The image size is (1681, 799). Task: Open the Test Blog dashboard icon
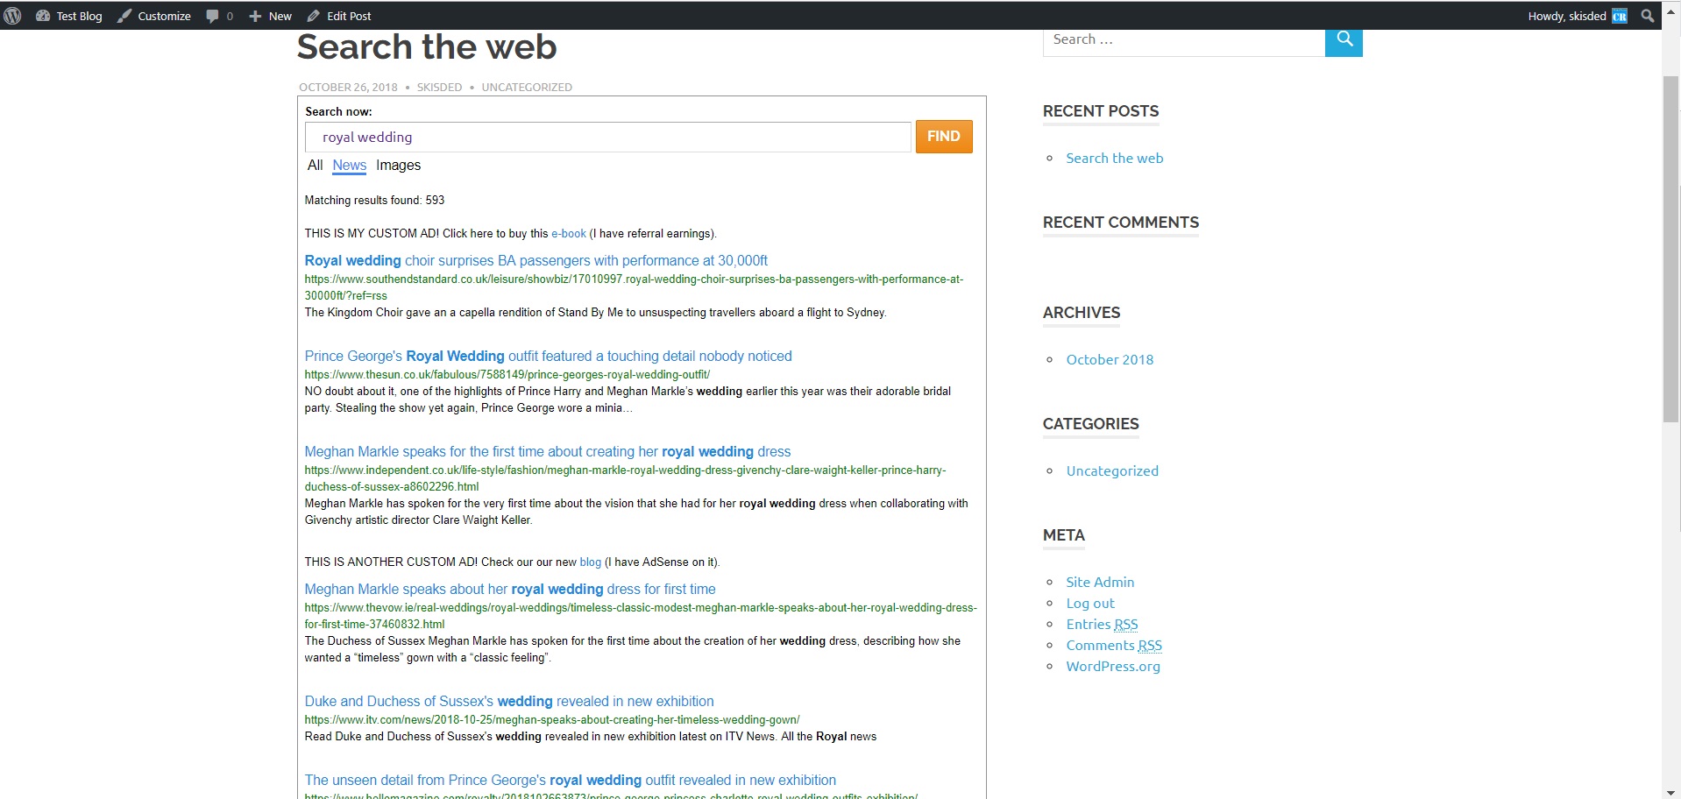click(x=42, y=16)
